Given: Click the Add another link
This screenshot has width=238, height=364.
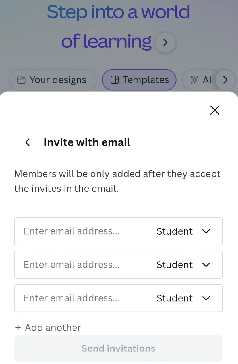Looking at the screenshot, I should [48, 328].
